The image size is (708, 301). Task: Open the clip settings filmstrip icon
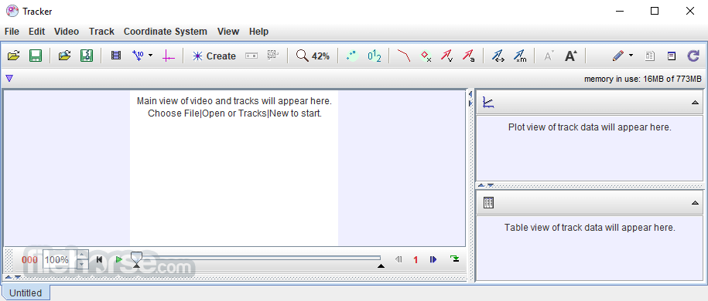tap(116, 56)
